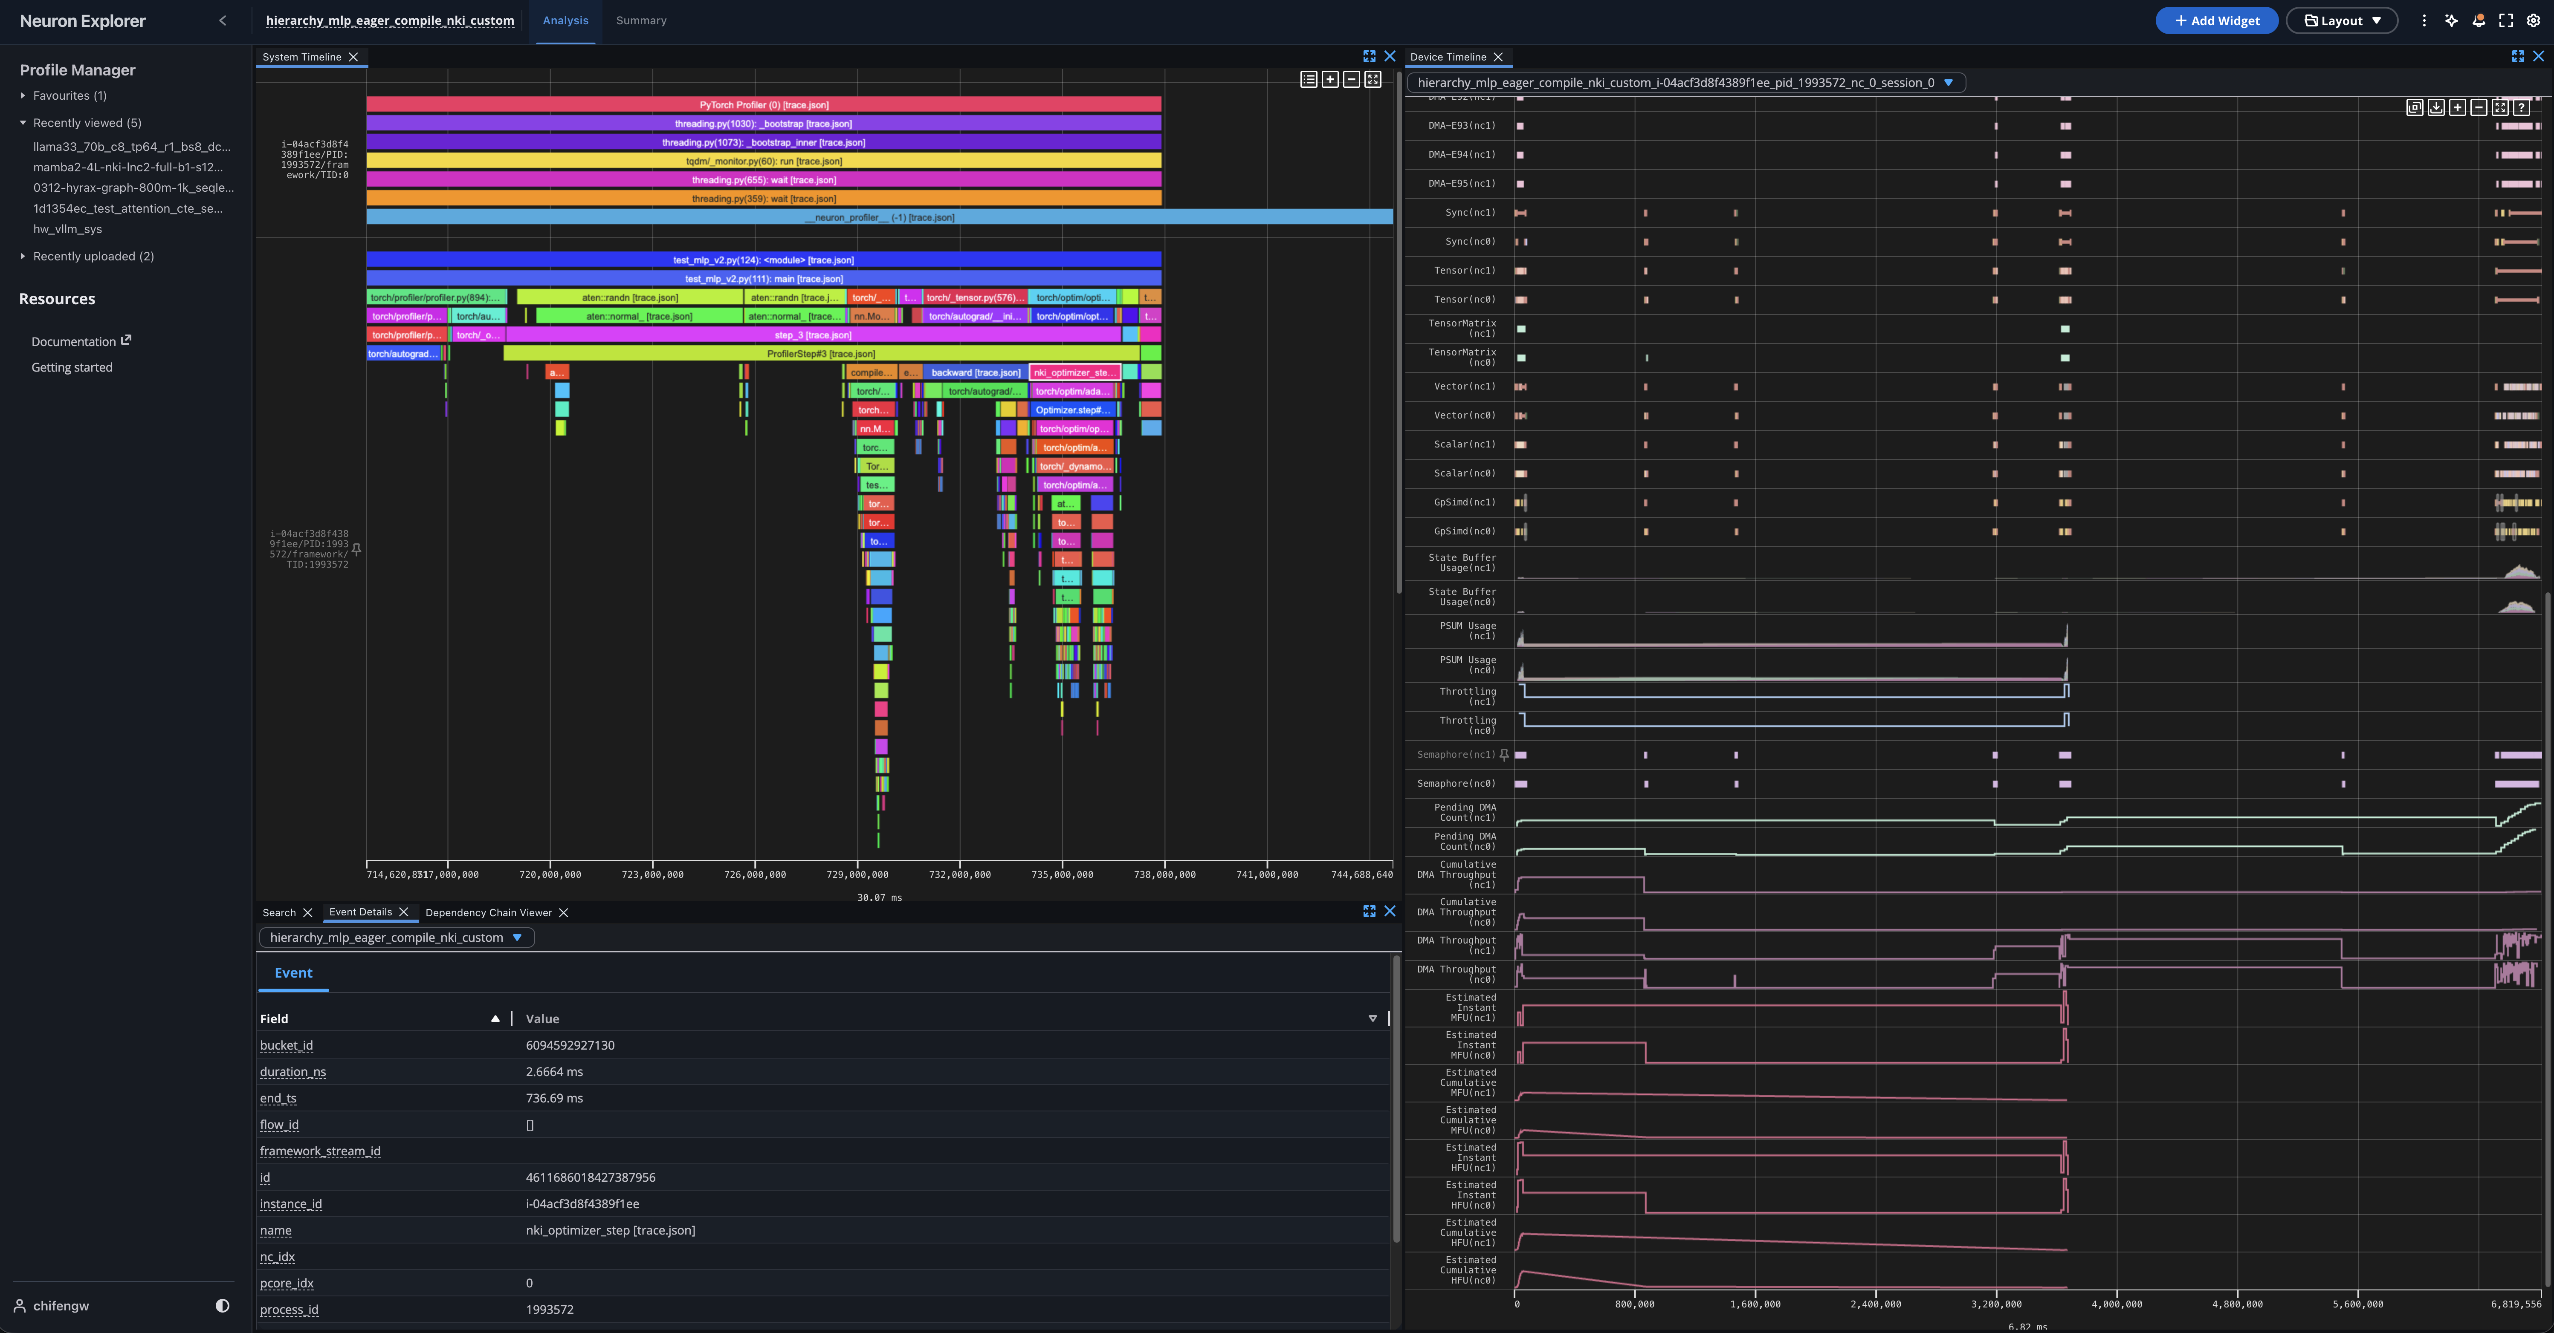Click the Add Widget button
2554x1333 pixels.
[x=2216, y=21]
